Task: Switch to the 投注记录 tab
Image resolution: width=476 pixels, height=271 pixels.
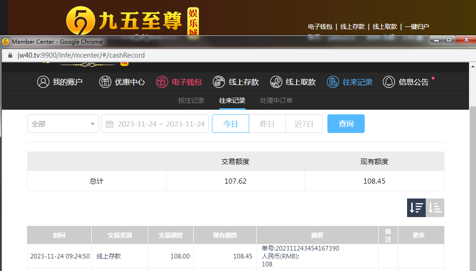Action: click(191, 100)
